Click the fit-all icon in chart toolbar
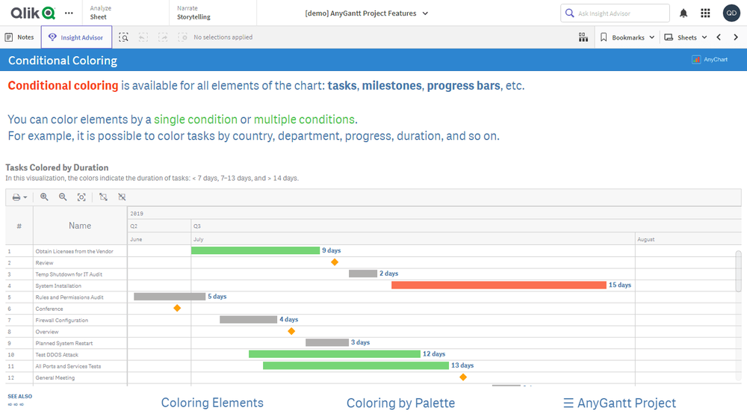Viewport: 747px width, 420px height. click(81, 197)
